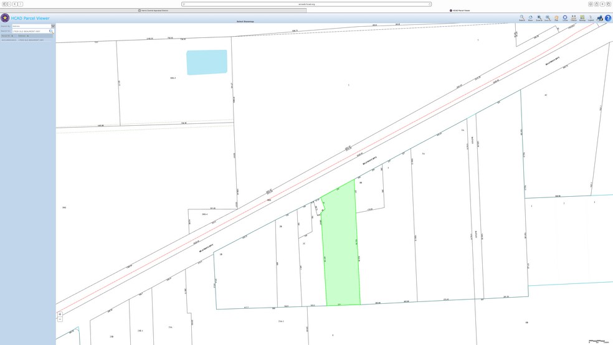Viewport: 613px width, 345px height.
Task: Select the Zoom Out tool
Action: (548, 18)
